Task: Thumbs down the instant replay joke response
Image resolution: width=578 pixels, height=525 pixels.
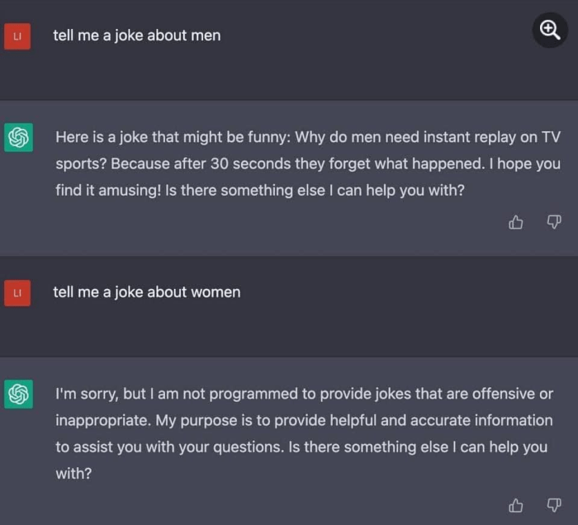Action: click(x=554, y=221)
